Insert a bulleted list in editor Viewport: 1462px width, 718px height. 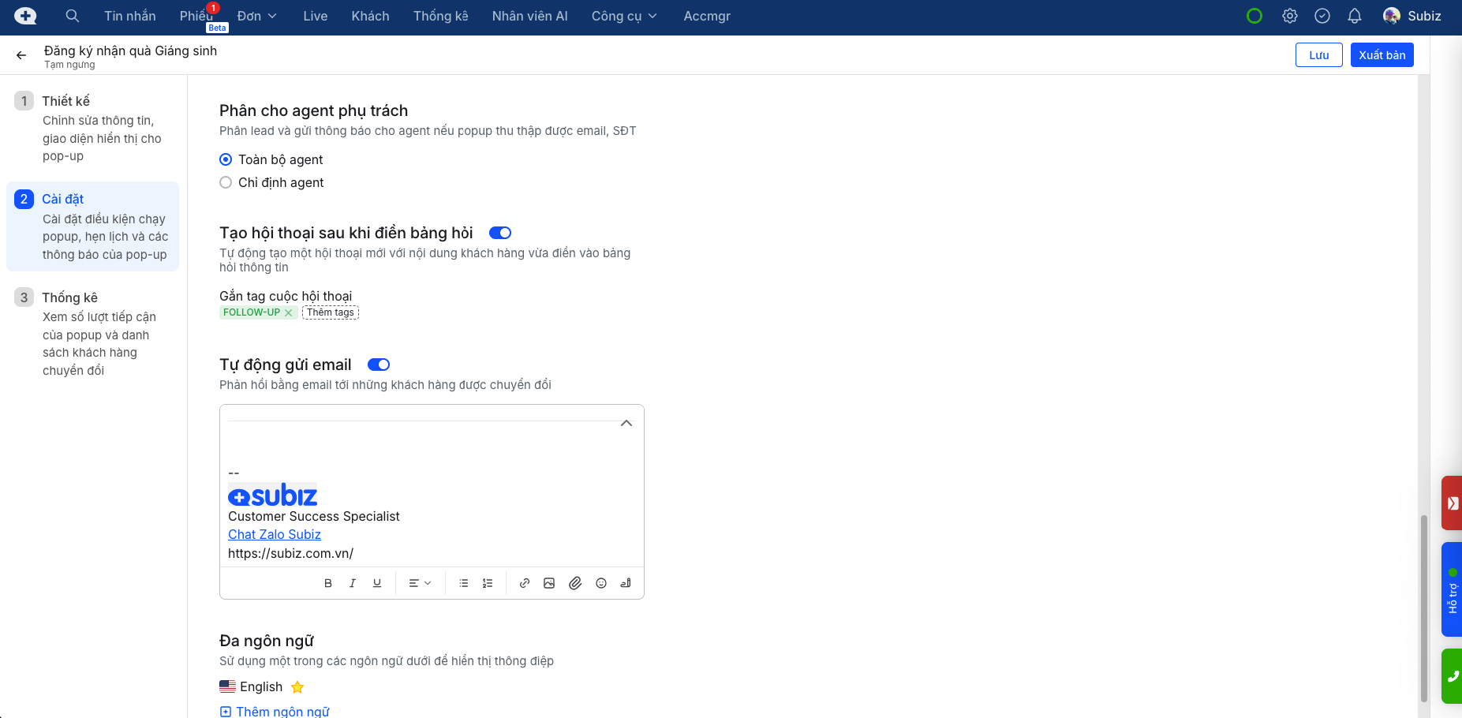click(x=464, y=583)
